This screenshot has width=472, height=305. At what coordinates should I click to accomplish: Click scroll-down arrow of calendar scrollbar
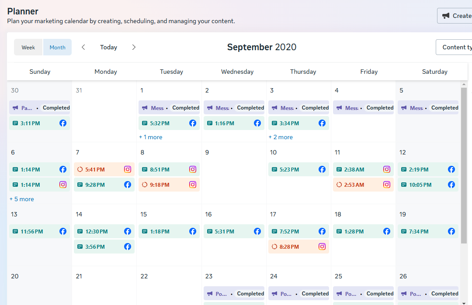[464, 302]
